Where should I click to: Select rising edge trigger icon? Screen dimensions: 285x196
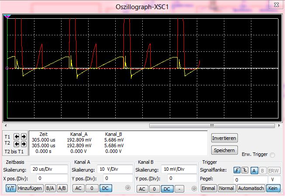(237, 170)
